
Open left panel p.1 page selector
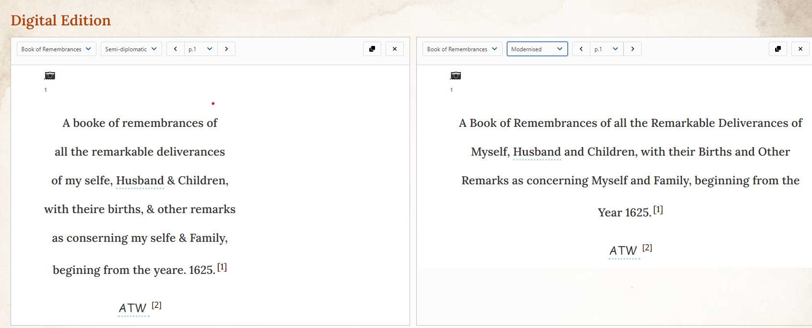tap(201, 49)
